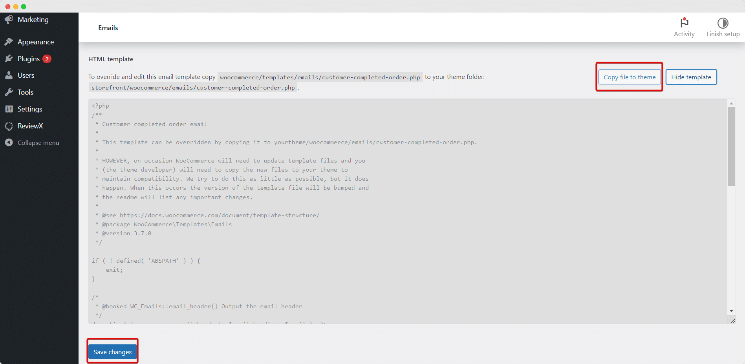Viewport: 745px width, 364px height.
Task: Click the '@package WooCommerce\Templates\Emails' line
Action: pos(163,224)
